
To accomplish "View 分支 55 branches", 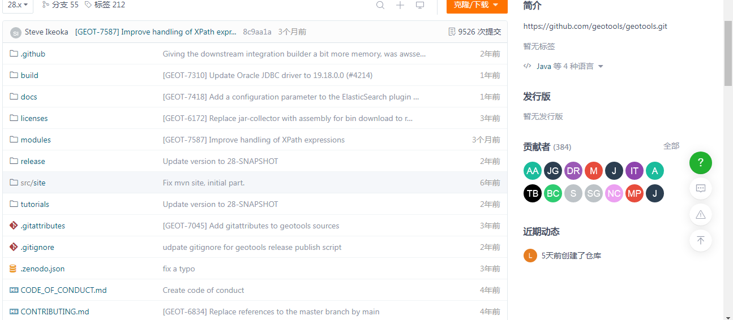I will point(61,5).
